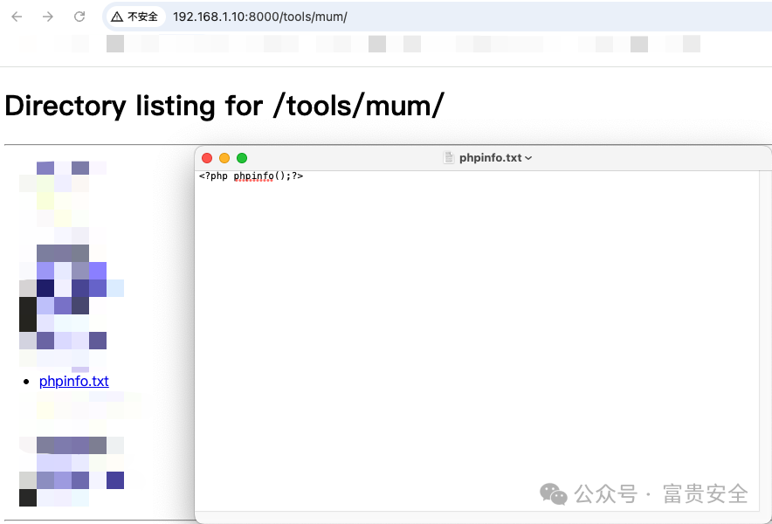Image resolution: width=772 pixels, height=524 pixels.
Task: Expand the phpinfo.txt title dropdown chevron
Action: pos(528,158)
